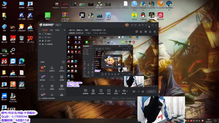Add the 直播弹幕 source
Viewport: 219px width, 123px height.
(85, 92)
